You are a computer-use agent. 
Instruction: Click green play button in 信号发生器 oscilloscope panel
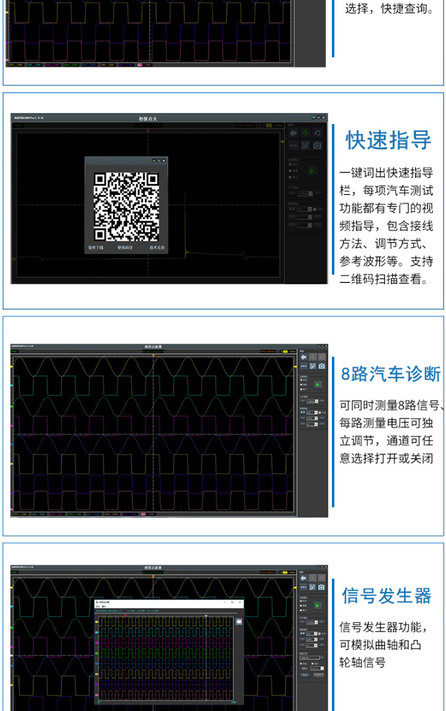point(317,606)
